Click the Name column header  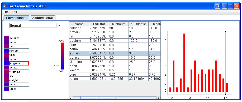pyautogui.click(x=79, y=24)
